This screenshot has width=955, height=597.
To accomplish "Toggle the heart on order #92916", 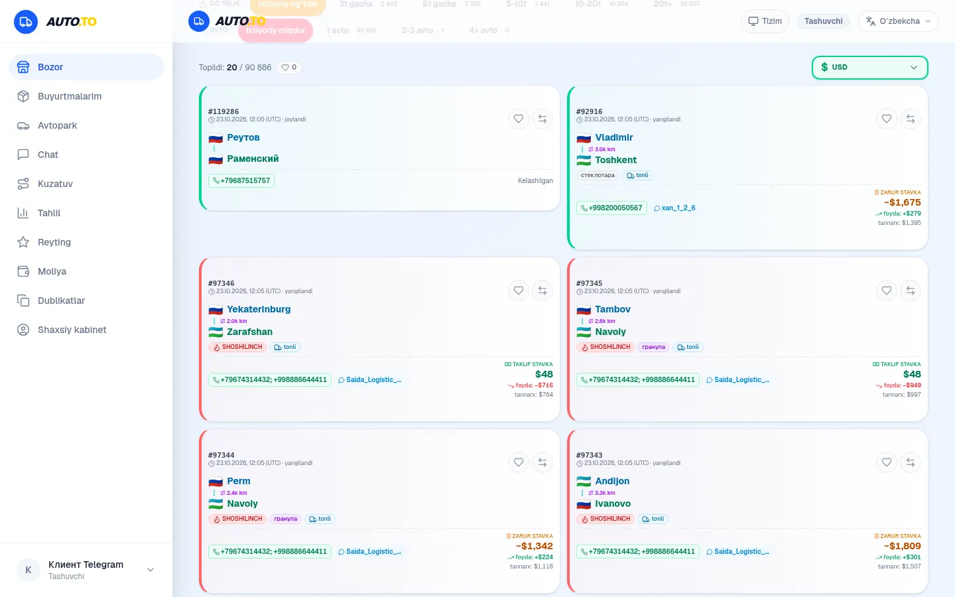I will click(887, 119).
